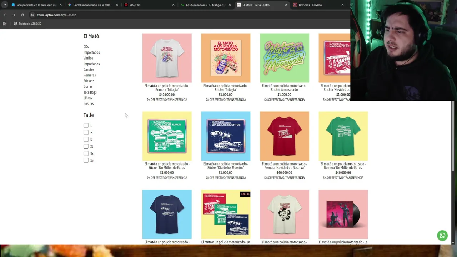Open the Libros category
This screenshot has height=257, width=457.
[x=88, y=98]
